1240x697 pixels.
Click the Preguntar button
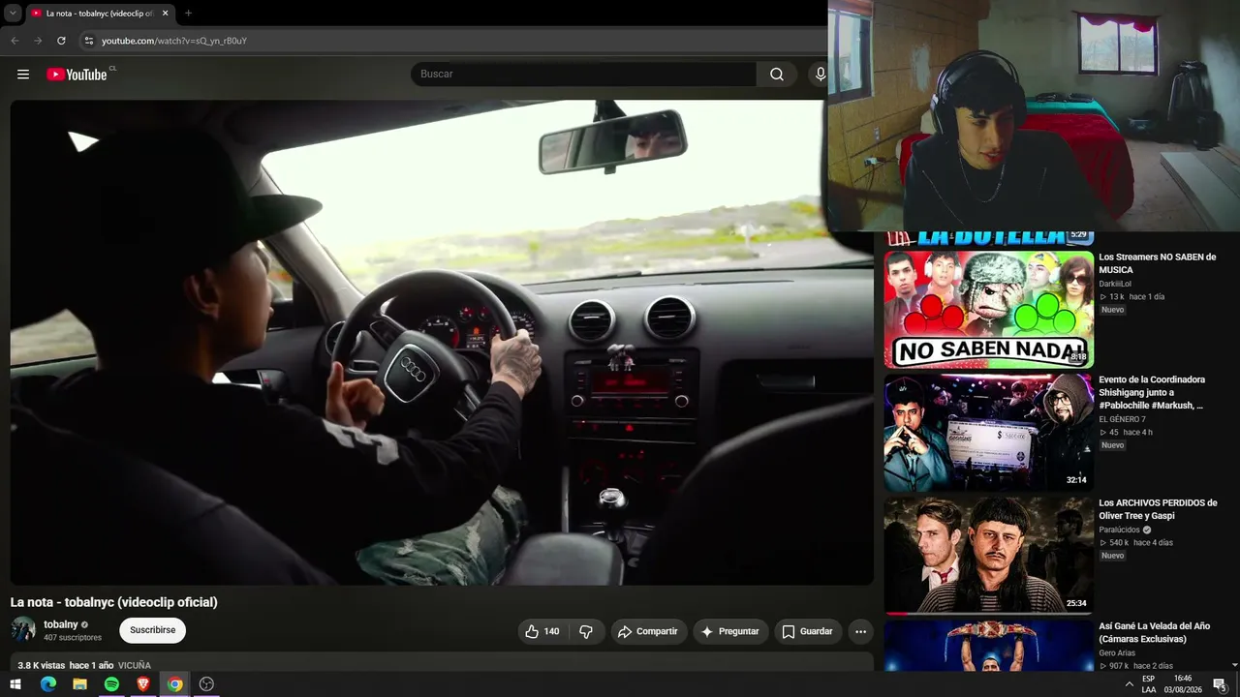coord(730,631)
